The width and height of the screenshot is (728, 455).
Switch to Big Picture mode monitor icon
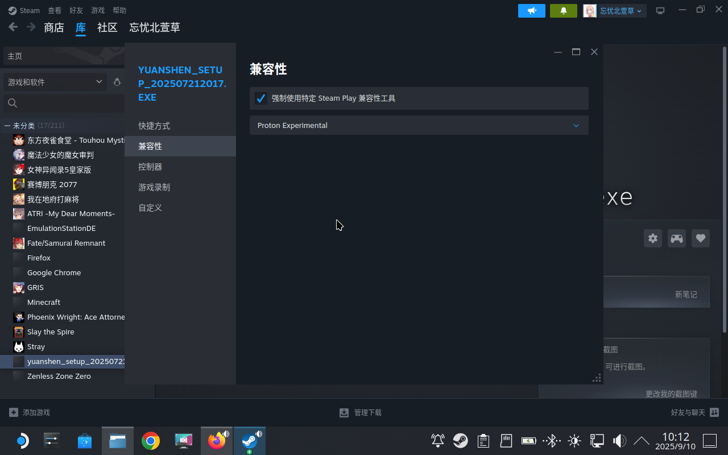tap(660, 11)
